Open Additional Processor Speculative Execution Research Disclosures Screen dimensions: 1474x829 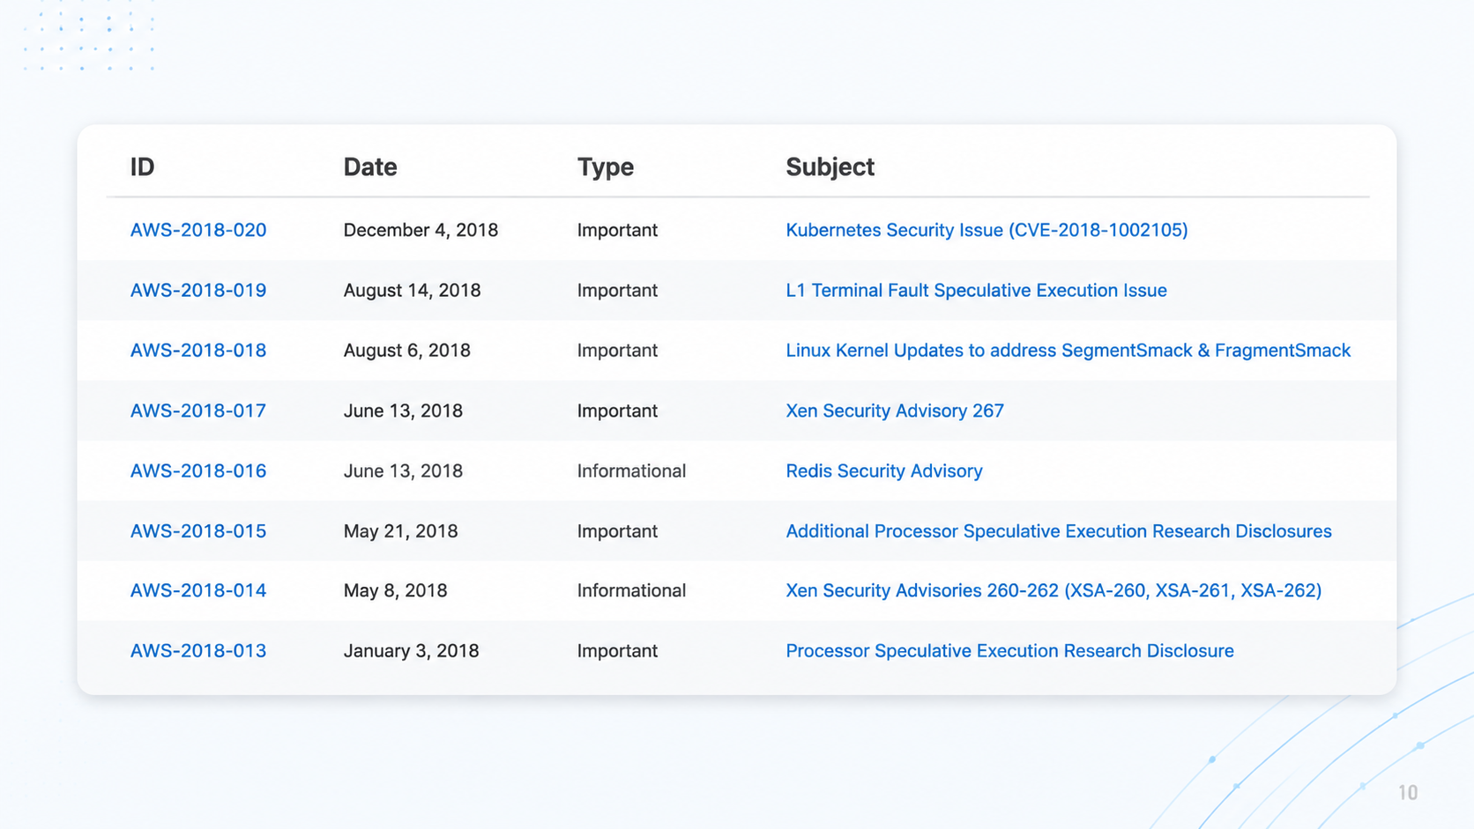click(1059, 531)
